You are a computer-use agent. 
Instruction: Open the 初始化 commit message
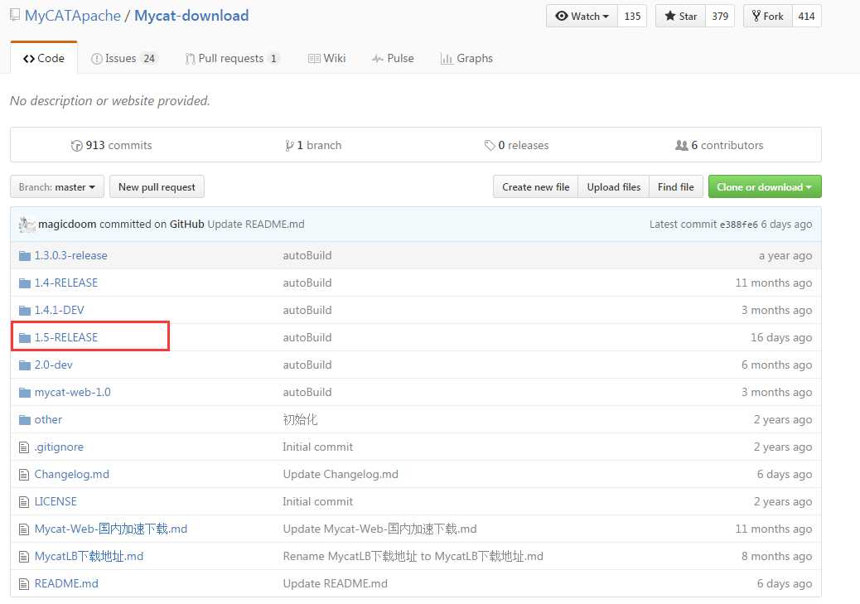coord(300,420)
